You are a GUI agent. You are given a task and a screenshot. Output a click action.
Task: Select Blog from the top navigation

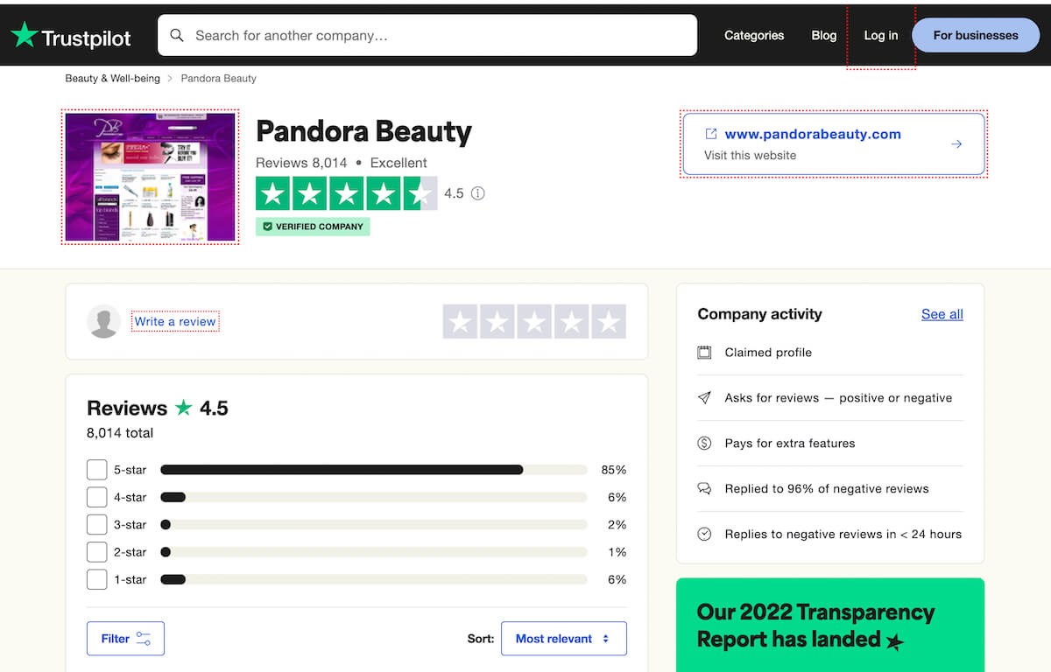coord(823,35)
